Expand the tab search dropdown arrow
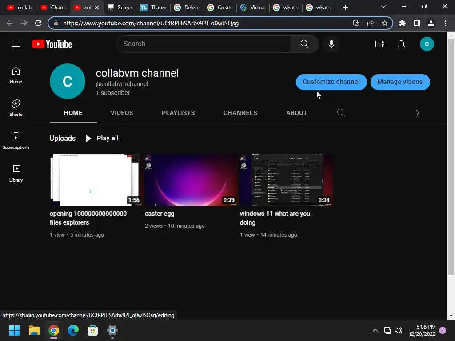Viewport: 455px width, 341px height. 383,6
